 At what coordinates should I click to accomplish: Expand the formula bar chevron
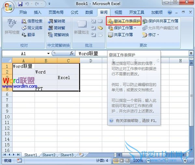coord(191,53)
